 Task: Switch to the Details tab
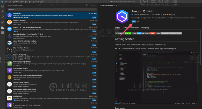click(x=118, y=28)
